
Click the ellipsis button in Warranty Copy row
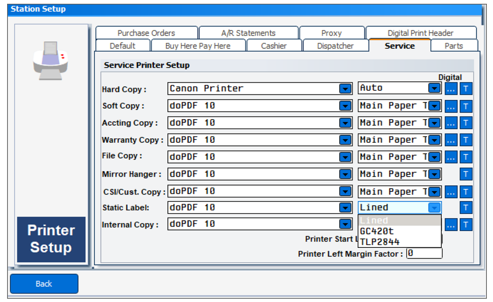pyautogui.click(x=451, y=140)
